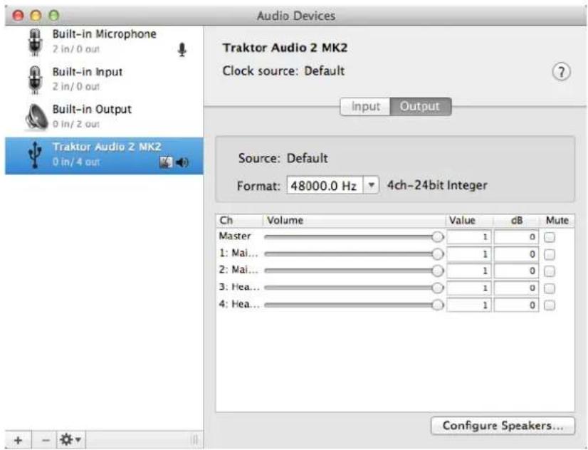Image resolution: width=588 pixels, height=450 pixels.
Task: Select Built-in Microphone device
Action: pyautogui.click(x=104, y=43)
